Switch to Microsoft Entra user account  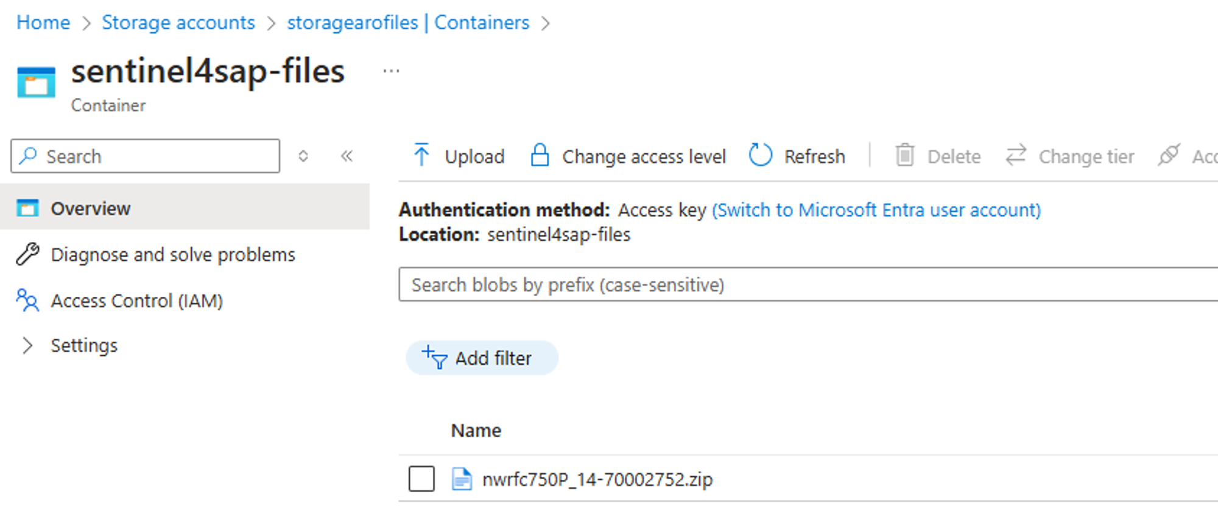coord(876,210)
